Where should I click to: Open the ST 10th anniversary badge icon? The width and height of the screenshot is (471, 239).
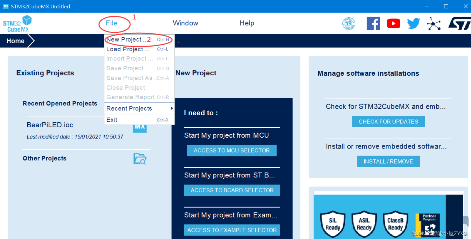[x=349, y=23]
